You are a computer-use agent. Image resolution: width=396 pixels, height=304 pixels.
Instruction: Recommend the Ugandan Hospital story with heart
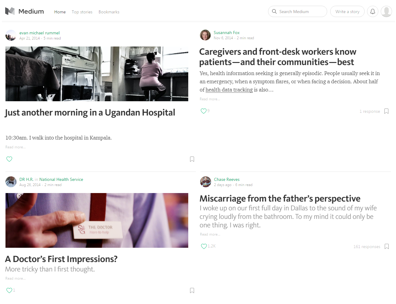(x=9, y=159)
